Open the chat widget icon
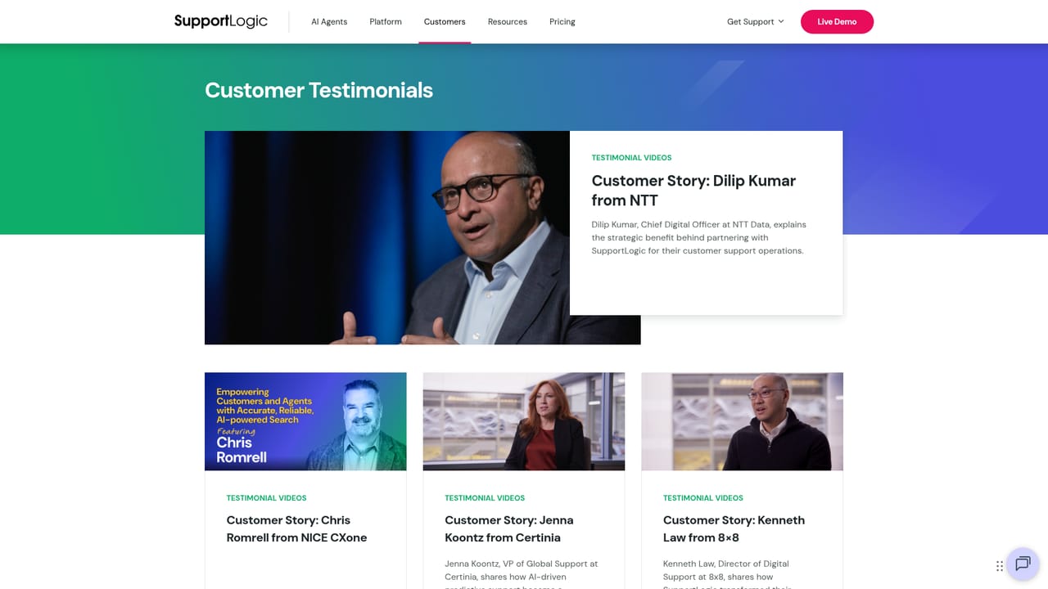The height and width of the screenshot is (589, 1048). pyautogui.click(x=1023, y=564)
